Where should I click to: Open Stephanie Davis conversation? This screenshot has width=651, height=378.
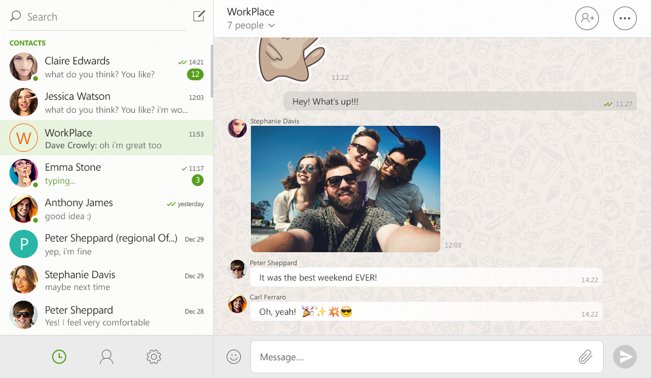[107, 280]
